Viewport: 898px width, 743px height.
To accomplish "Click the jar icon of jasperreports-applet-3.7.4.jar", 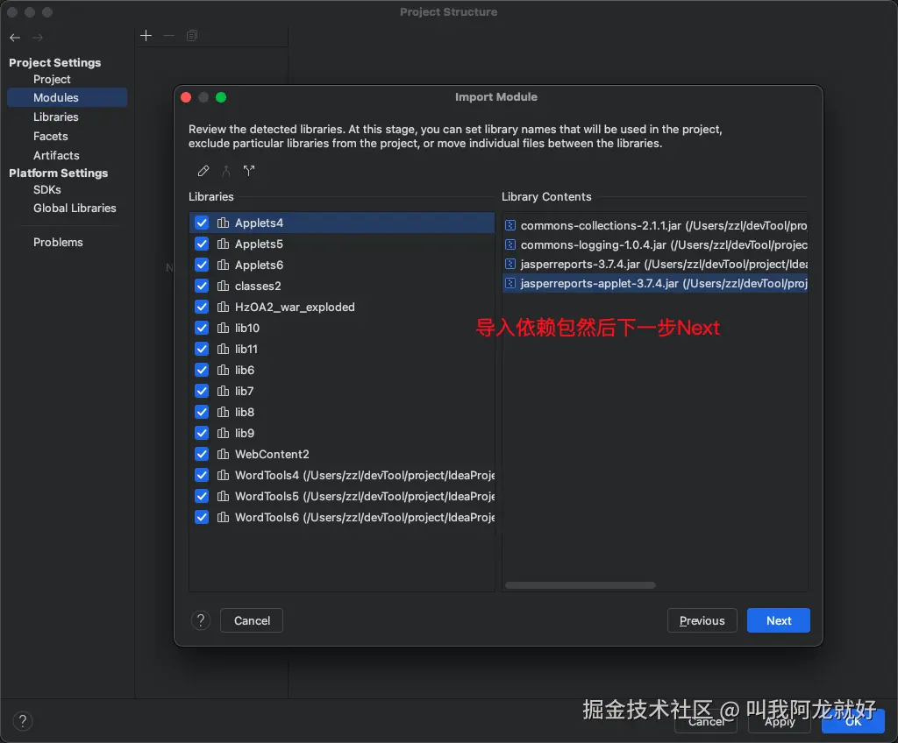I will coord(510,283).
